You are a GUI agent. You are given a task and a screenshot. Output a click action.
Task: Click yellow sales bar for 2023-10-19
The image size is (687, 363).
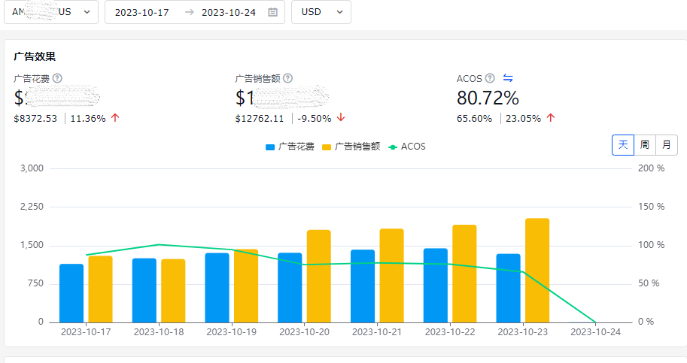click(x=246, y=286)
